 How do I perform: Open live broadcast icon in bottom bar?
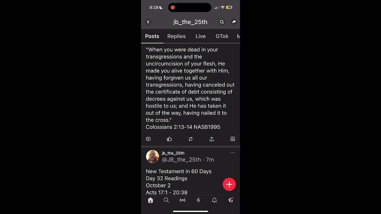pyautogui.click(x=182, y=200)
